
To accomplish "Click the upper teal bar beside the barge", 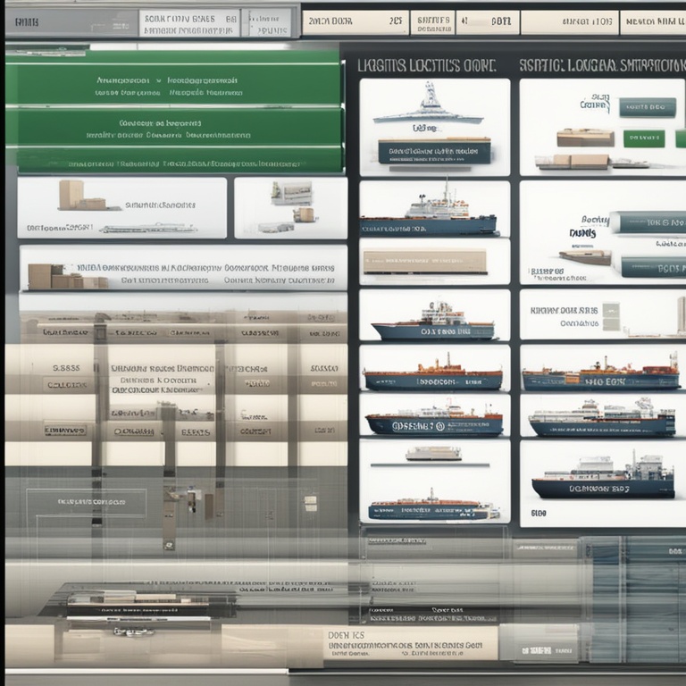I will [x=649, y=222].
